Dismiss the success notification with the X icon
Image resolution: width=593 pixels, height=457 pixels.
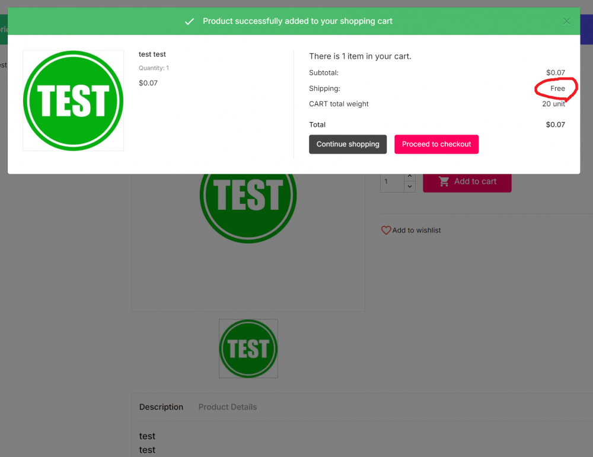click(566, 21)
